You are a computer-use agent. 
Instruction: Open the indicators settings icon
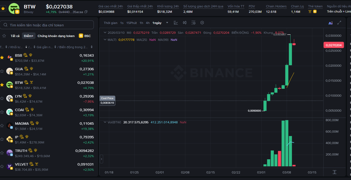pos(193,23)
